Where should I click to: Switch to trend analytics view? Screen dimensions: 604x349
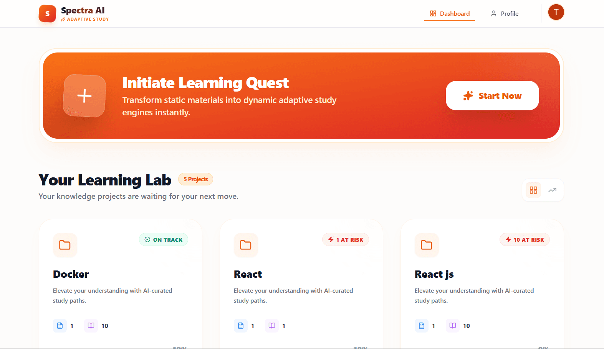(x=552, y=190)
